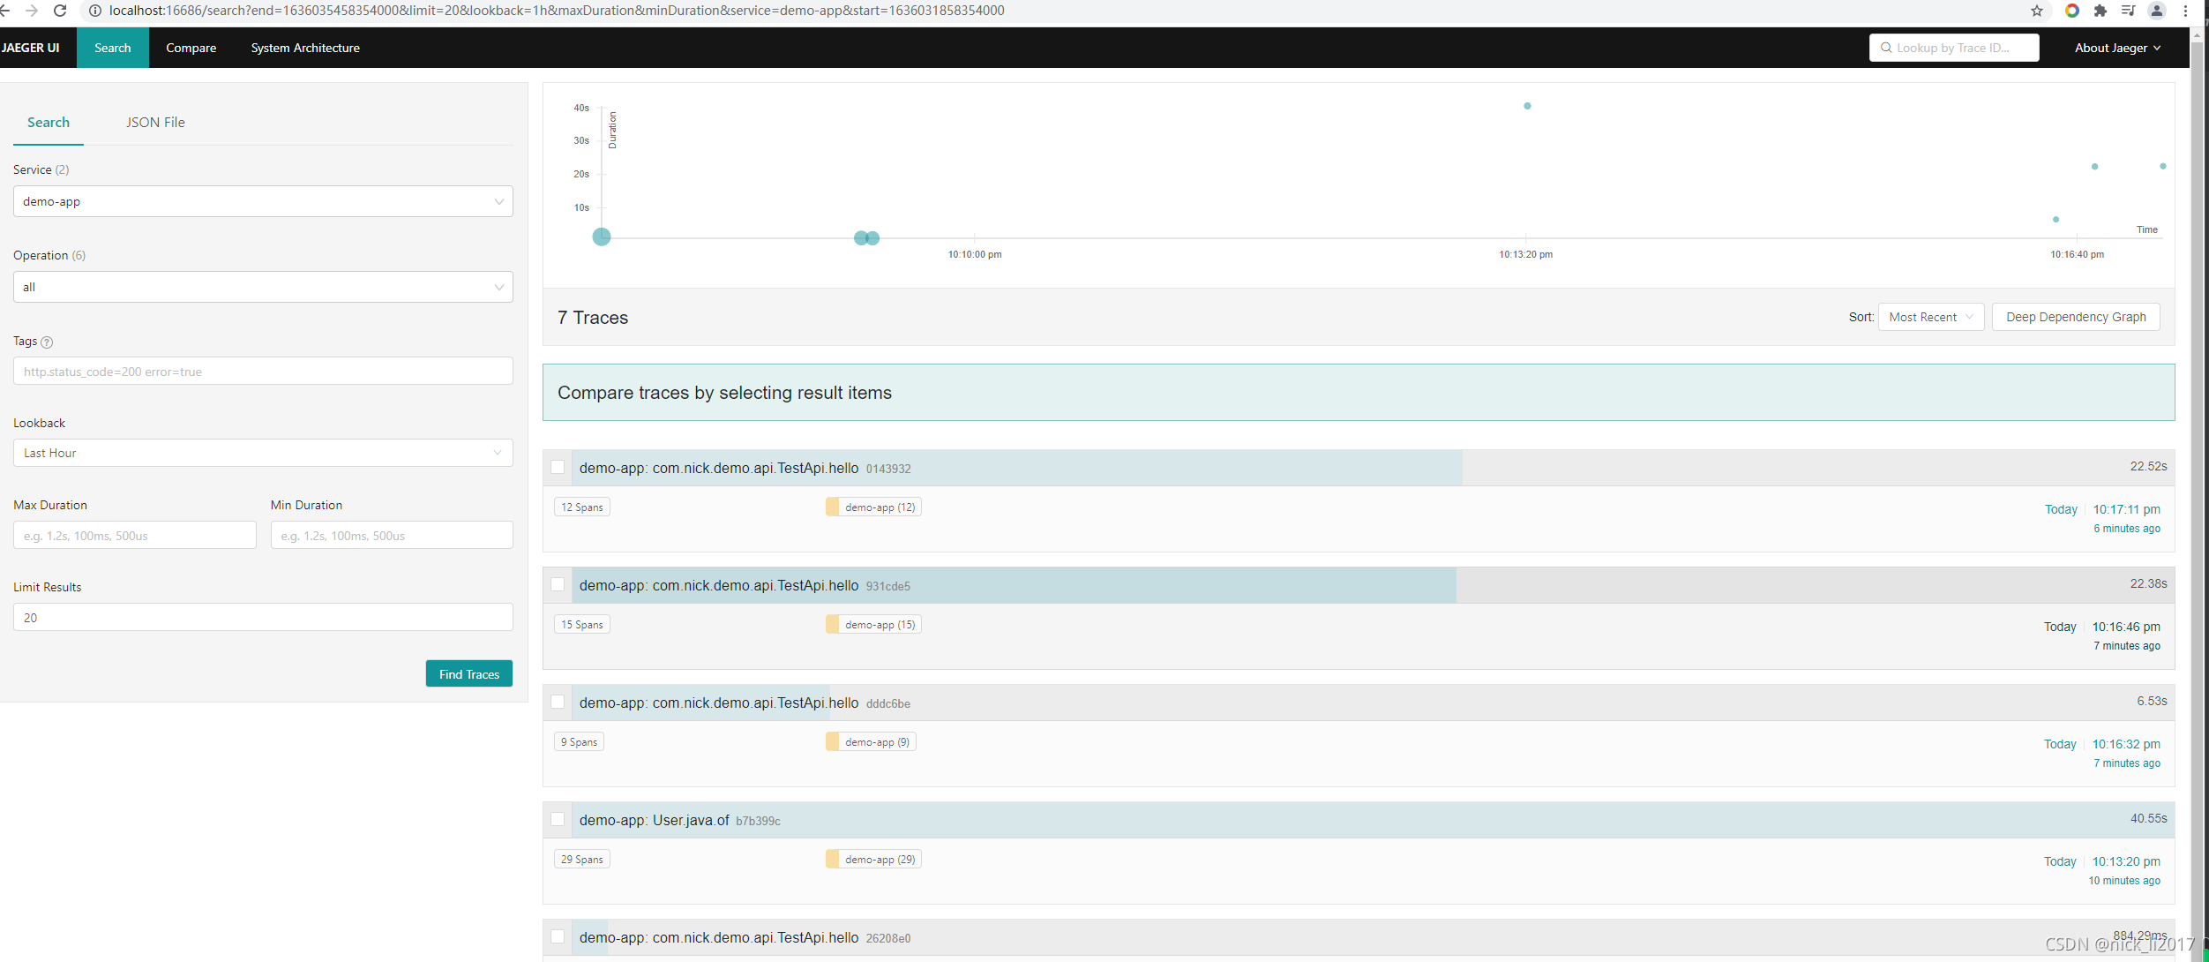Click the browser back arrow icon

click(5, 11)
